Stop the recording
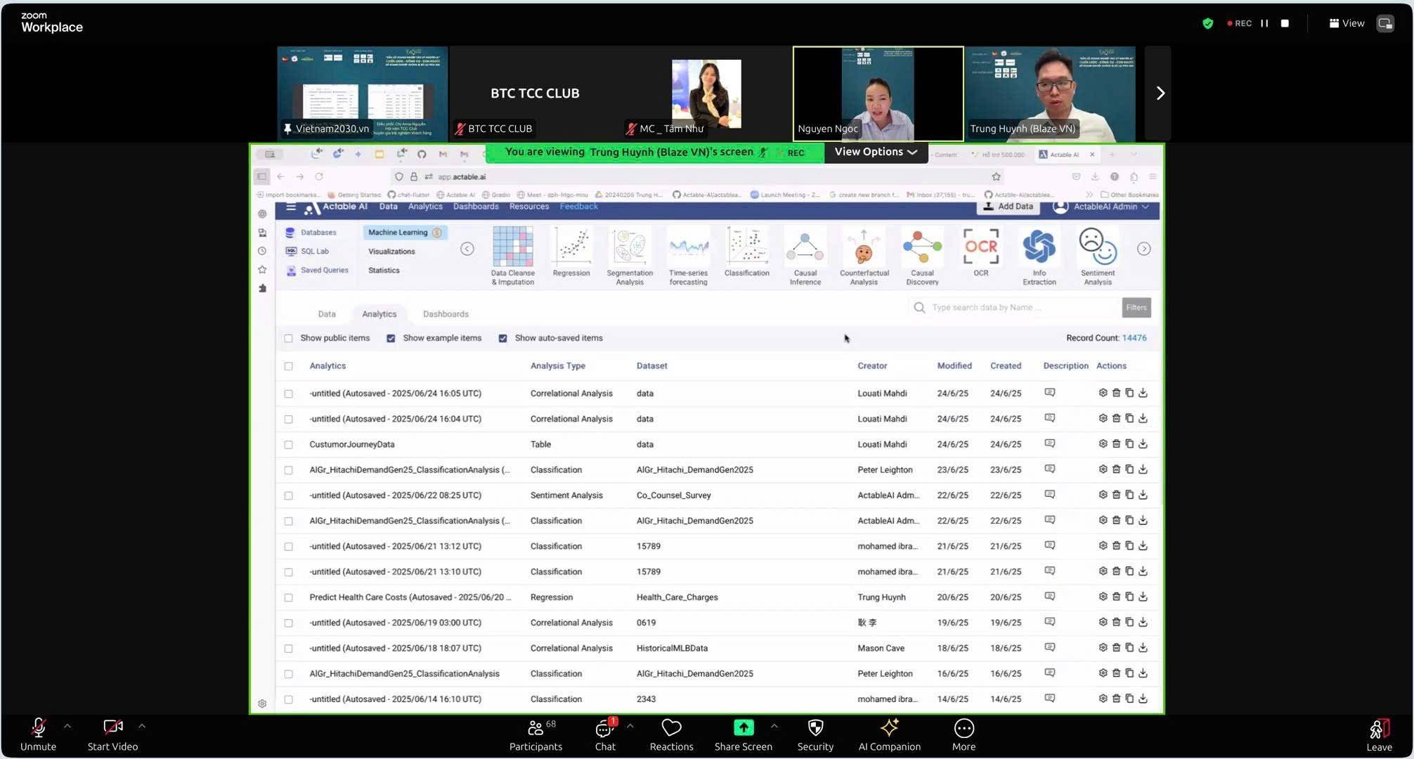The width and height of the screenshot is (1414, 759). 1285,23
